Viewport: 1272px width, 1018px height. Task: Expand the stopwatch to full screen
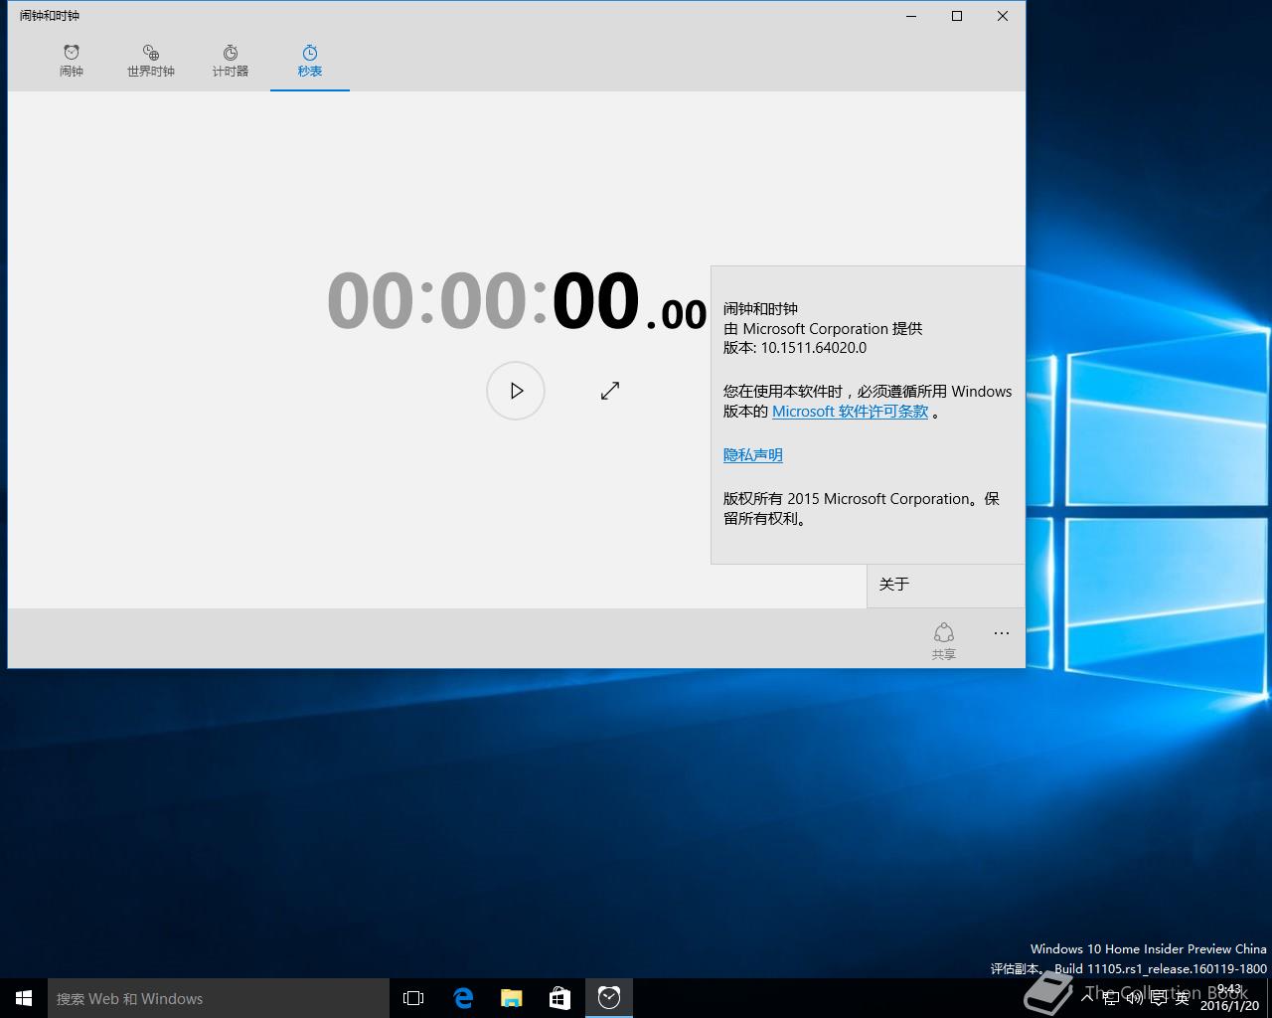610,391
